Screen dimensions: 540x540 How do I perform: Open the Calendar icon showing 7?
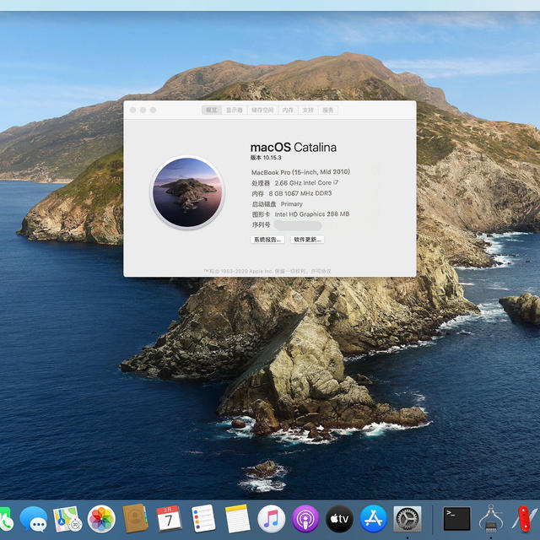pyautogui.click(x=169, y=519)
